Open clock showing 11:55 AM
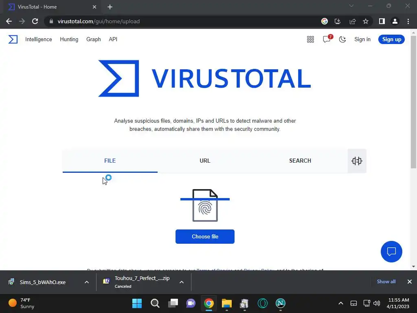417x313 pixels. click(398, 303)
